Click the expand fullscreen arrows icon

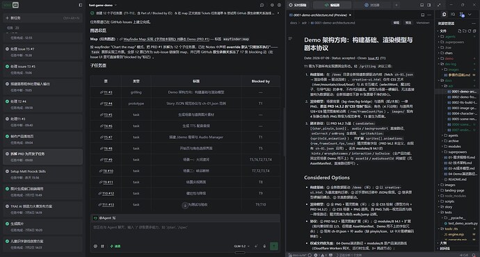coord(439,5)
